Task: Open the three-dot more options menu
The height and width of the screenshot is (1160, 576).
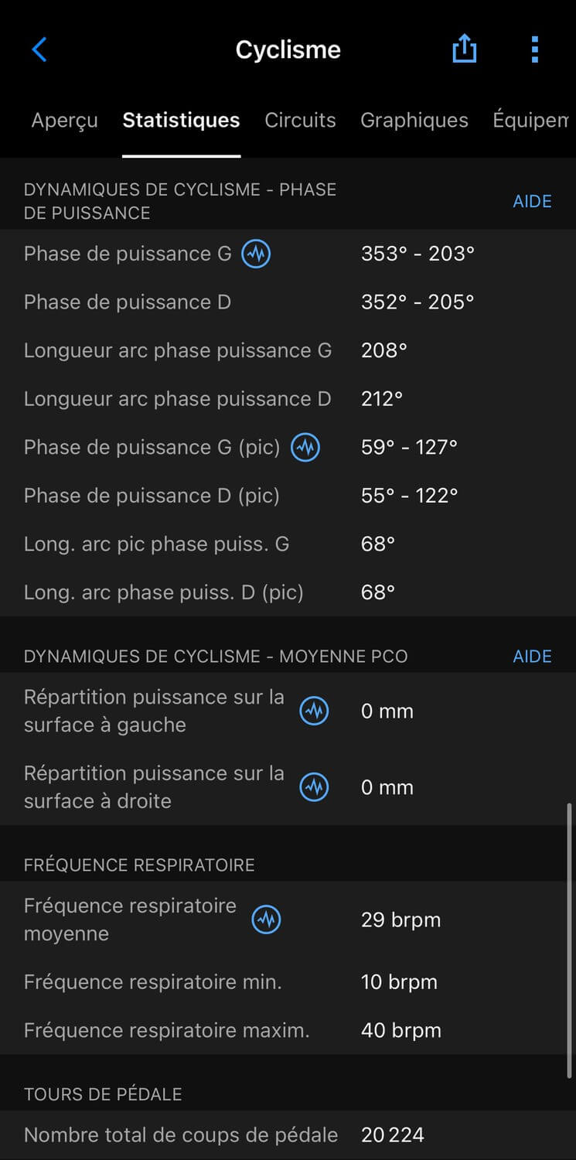Action: pyautogui.click(x=534, y=50)
